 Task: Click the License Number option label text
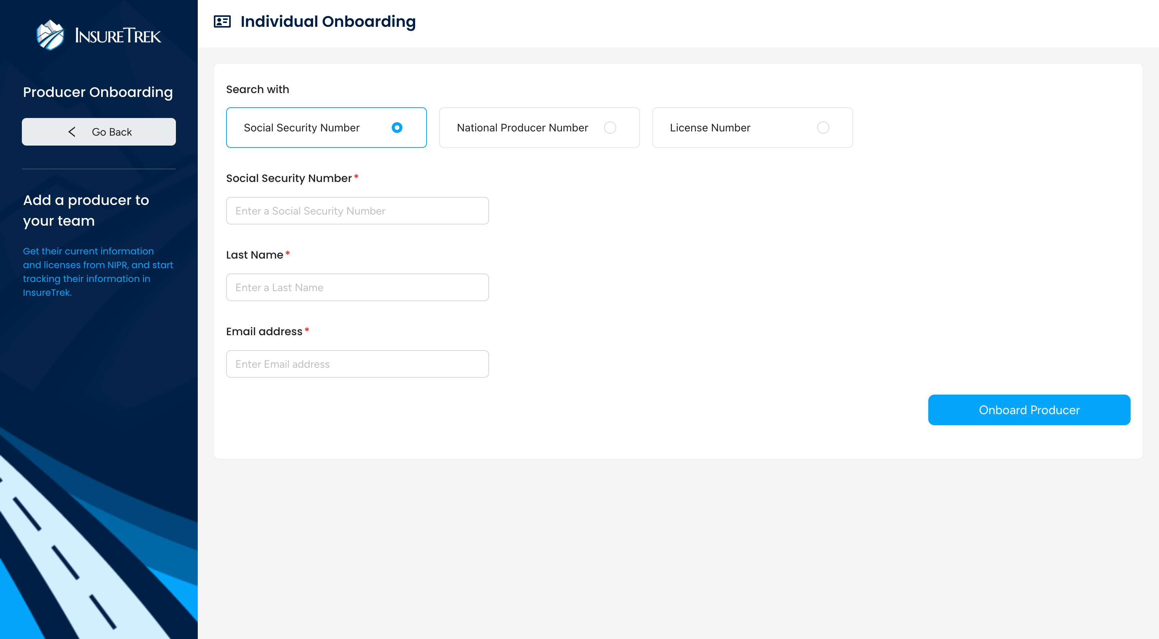709,128
